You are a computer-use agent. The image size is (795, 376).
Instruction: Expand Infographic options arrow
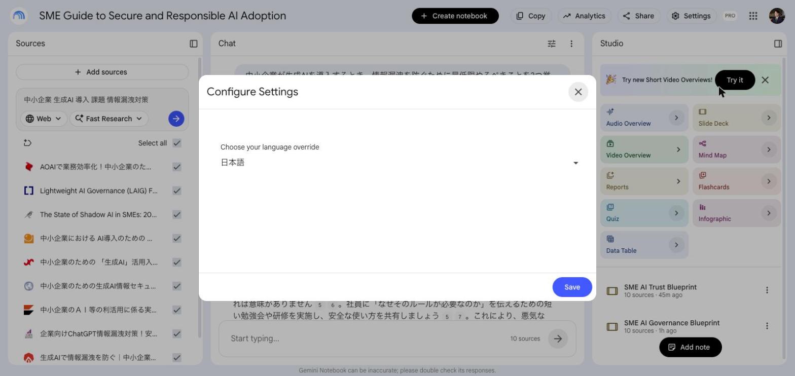coord(769,213)
